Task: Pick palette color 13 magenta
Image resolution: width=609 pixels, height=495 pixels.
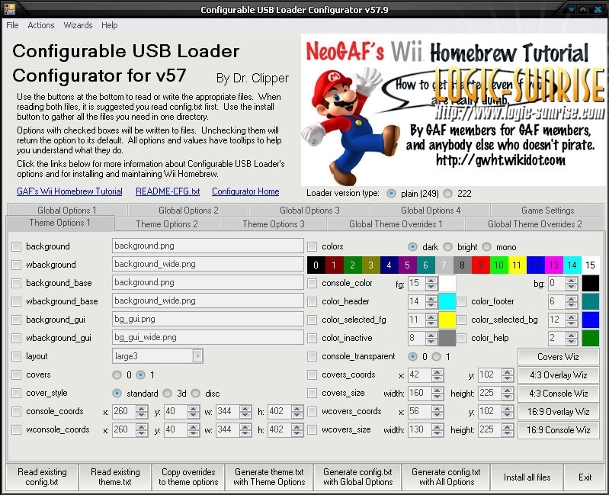Action: click(554, 265)
